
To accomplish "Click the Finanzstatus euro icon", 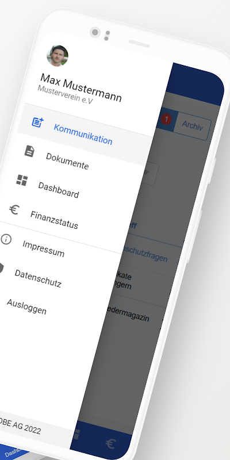I will click(x=14, y=209).
